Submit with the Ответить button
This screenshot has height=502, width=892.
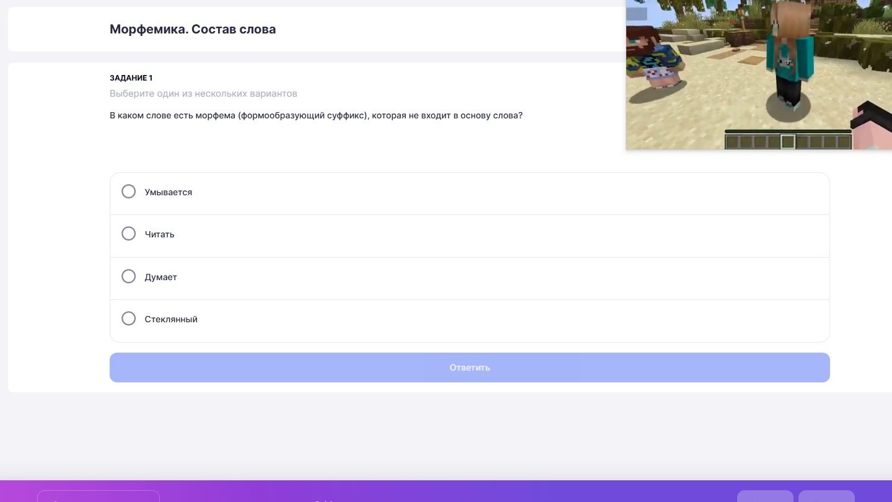(470, 368)
